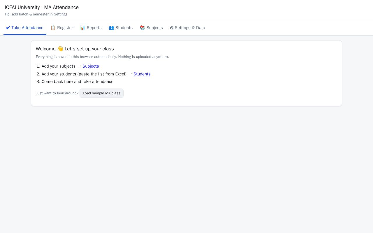Click the 'ICFAI University · MA Attendance' title
Viewport: 373px width, 233px height.
(42, 7)
